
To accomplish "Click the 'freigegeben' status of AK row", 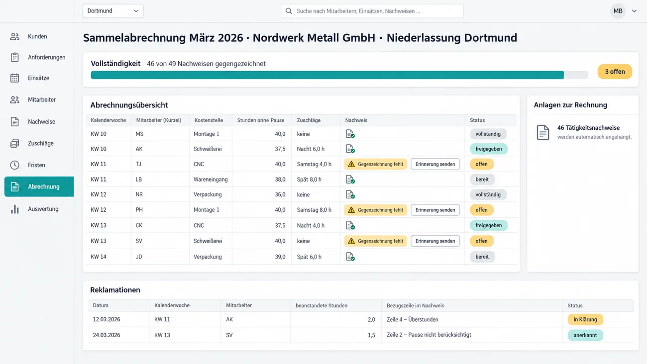I will 489,149.
